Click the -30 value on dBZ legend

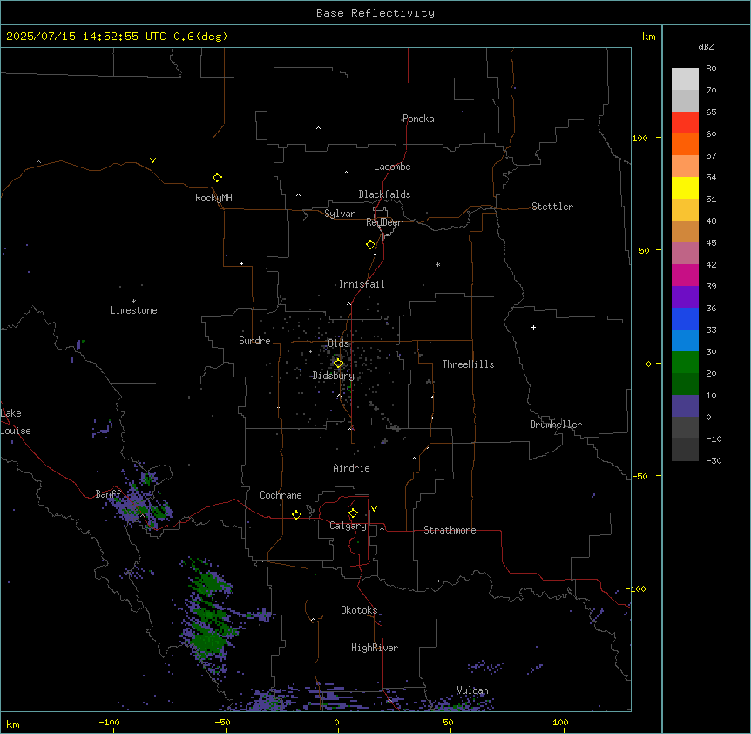coord(714,460)
